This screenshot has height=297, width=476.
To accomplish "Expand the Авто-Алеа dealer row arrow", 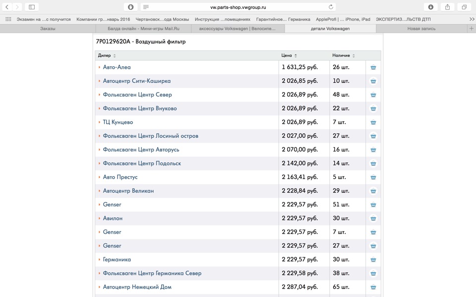I will coord(99,67).
